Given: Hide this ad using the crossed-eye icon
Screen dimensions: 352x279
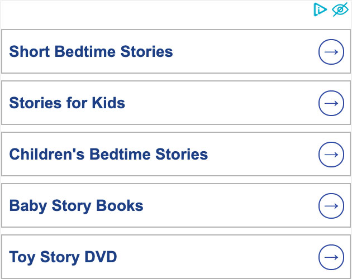Looking at the screenshot, I should (x=340, y=9).
